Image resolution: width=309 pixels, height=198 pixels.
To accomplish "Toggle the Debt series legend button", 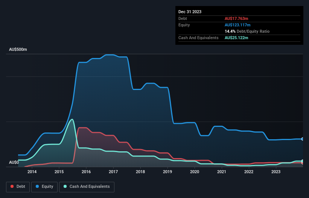I will coord(18,187).
